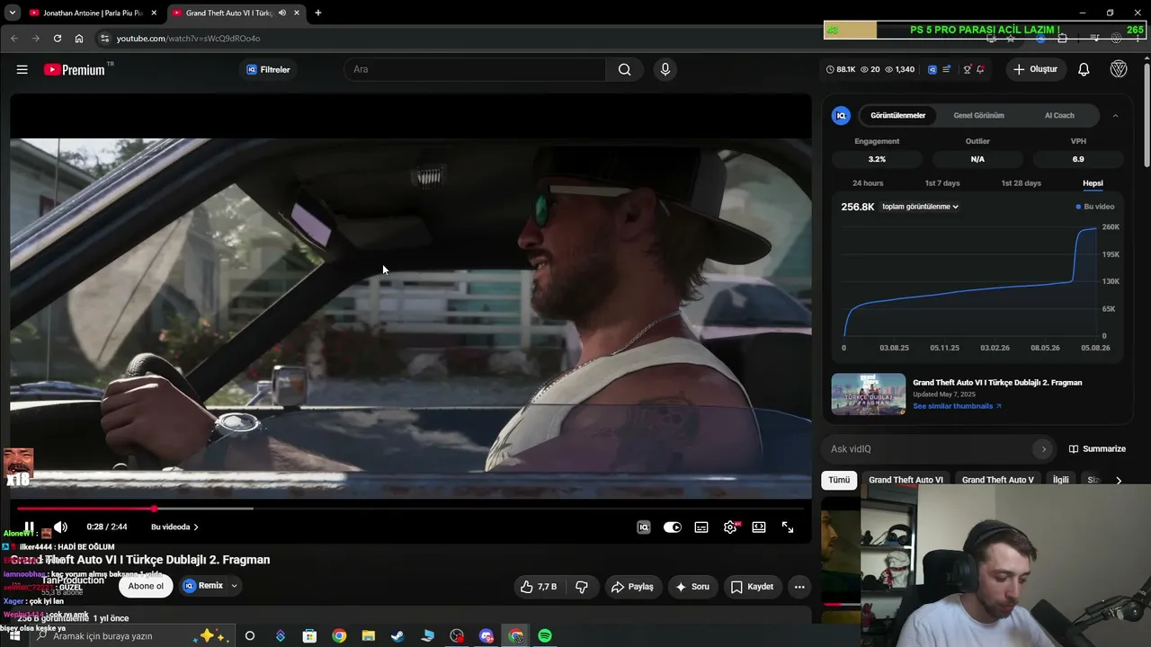Click the Abone ol subscribe button
Screen dimensions: 1151x647
click(x=146, y=586)
